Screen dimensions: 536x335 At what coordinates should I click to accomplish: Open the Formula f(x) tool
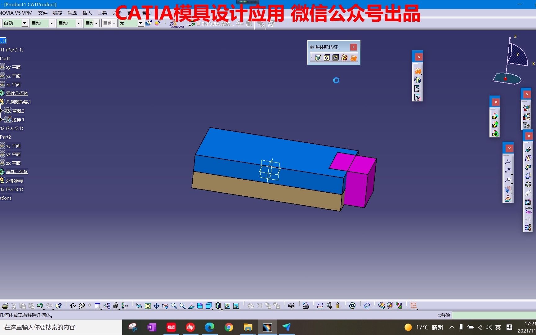pyautogui.click(x=73, y=306)
